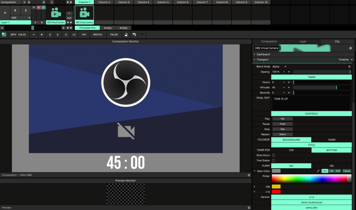Toggle Layer 1 audio A button
The image size is (356, 210).
coord(39,7)
